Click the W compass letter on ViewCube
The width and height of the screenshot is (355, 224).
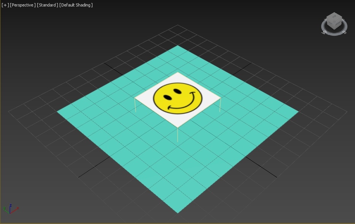324,32
